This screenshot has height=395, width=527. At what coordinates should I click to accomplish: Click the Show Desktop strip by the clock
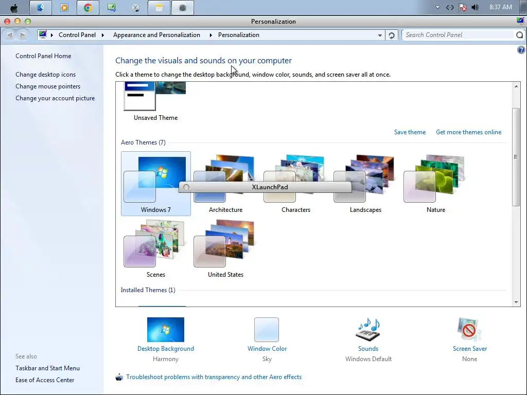coord(523,7)
